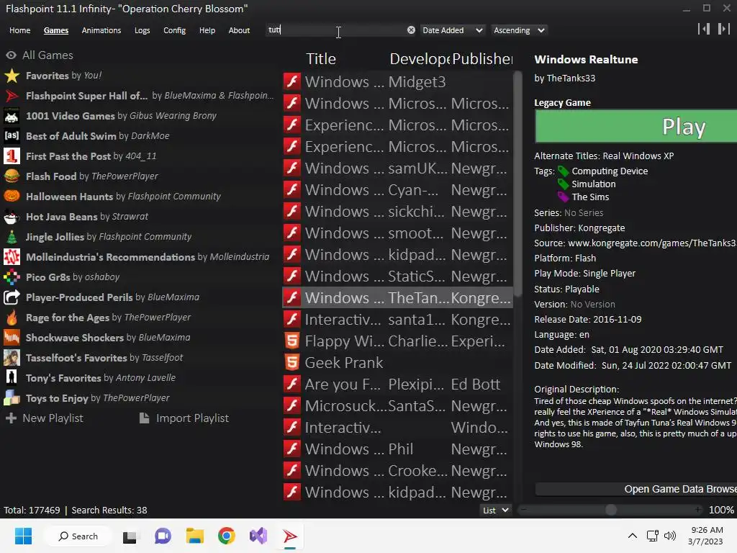Click the Computing Device tag
Screen dimensions: 737x553
[609, 171]
